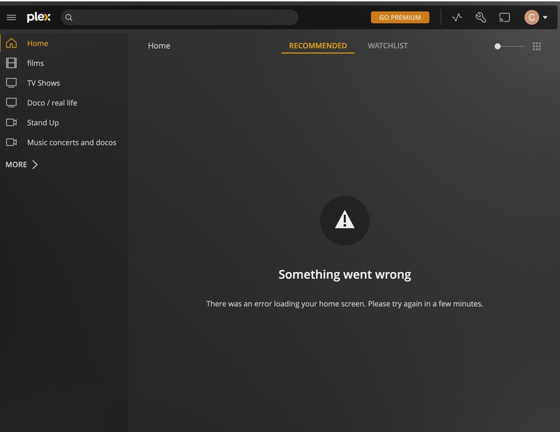Click the Doco / real life monitor icon
The width and height of the screenshot is (560, 432).
[x=11, y=103]
